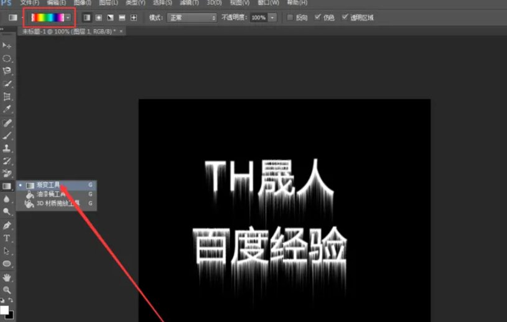Click the 100% opacity input field
The image size is (507, 322).
pyautogui.click(x=259, y=17)
